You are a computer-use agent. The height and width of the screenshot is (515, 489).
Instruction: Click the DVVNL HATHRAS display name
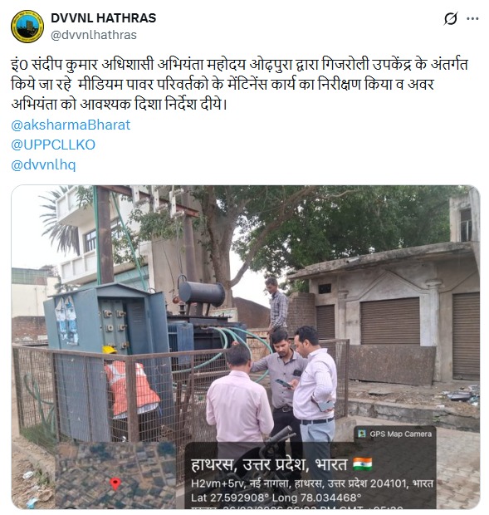click(x=104, y=18)
